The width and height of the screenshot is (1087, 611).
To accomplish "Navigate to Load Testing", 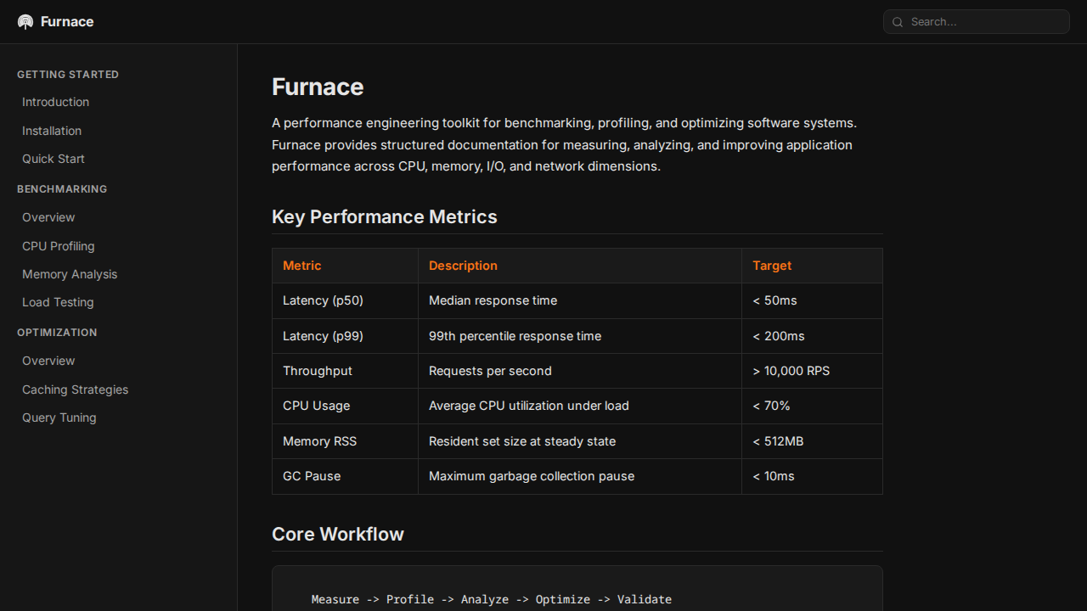I will pos(58,302).
